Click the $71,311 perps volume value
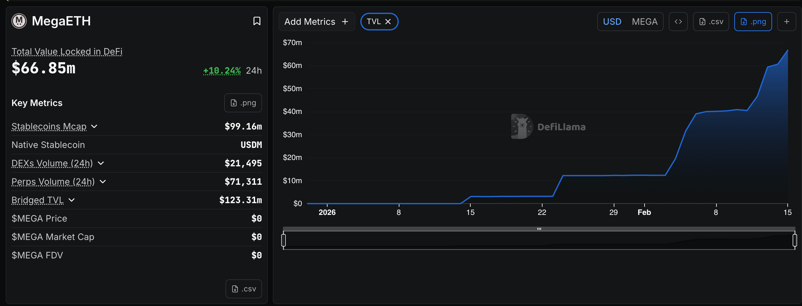The width and height of the screenshot is (802, 306). coord(243,182)
